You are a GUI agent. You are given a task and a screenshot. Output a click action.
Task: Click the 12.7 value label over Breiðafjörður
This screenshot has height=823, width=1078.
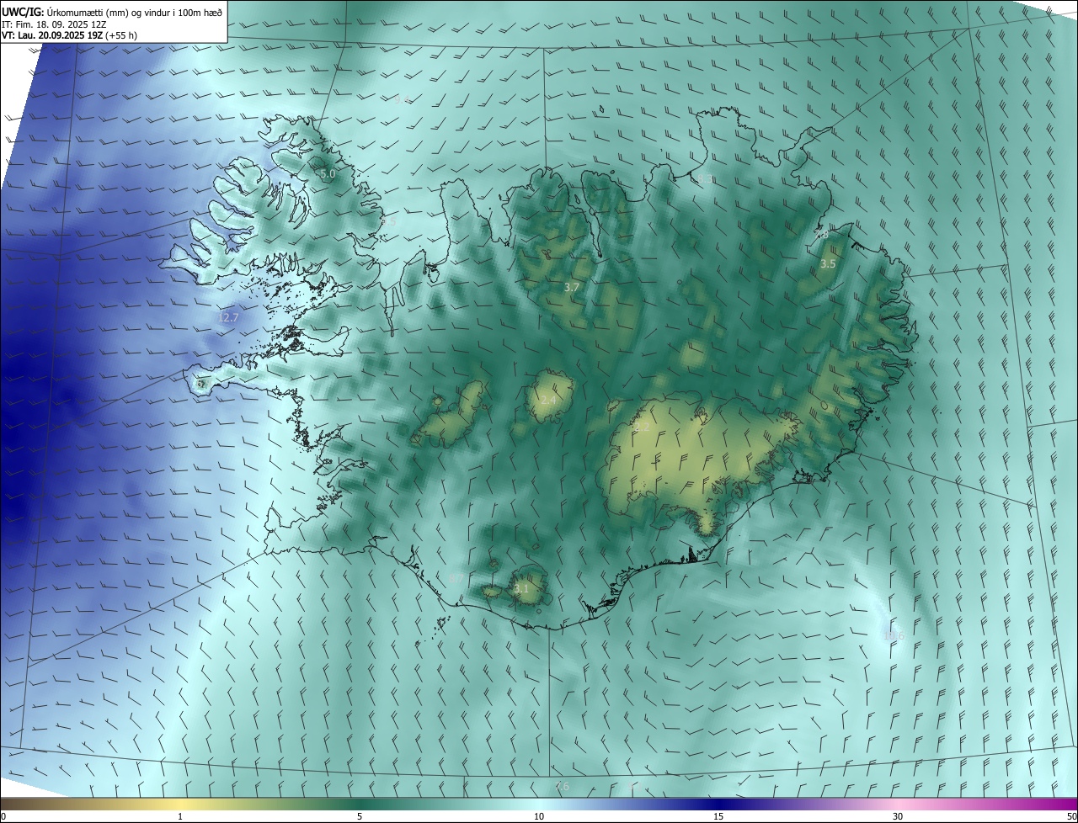[x=228, y=317]
